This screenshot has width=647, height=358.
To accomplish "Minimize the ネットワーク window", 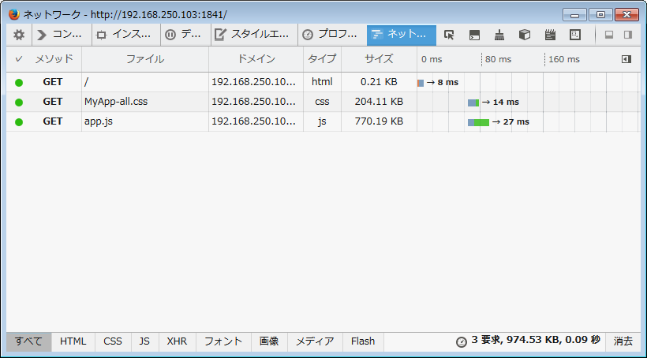I will (574, 15).
